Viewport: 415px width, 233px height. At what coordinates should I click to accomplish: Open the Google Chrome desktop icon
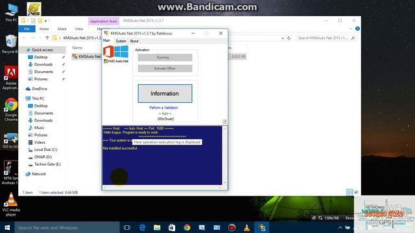click(10, 110)
